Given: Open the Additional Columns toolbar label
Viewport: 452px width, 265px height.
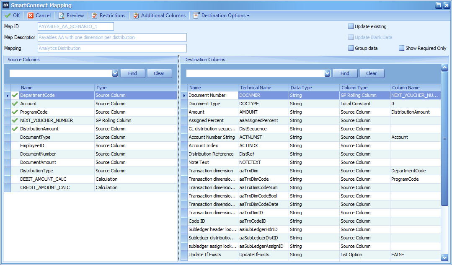Looking at the screenshot, I should 163,16.
